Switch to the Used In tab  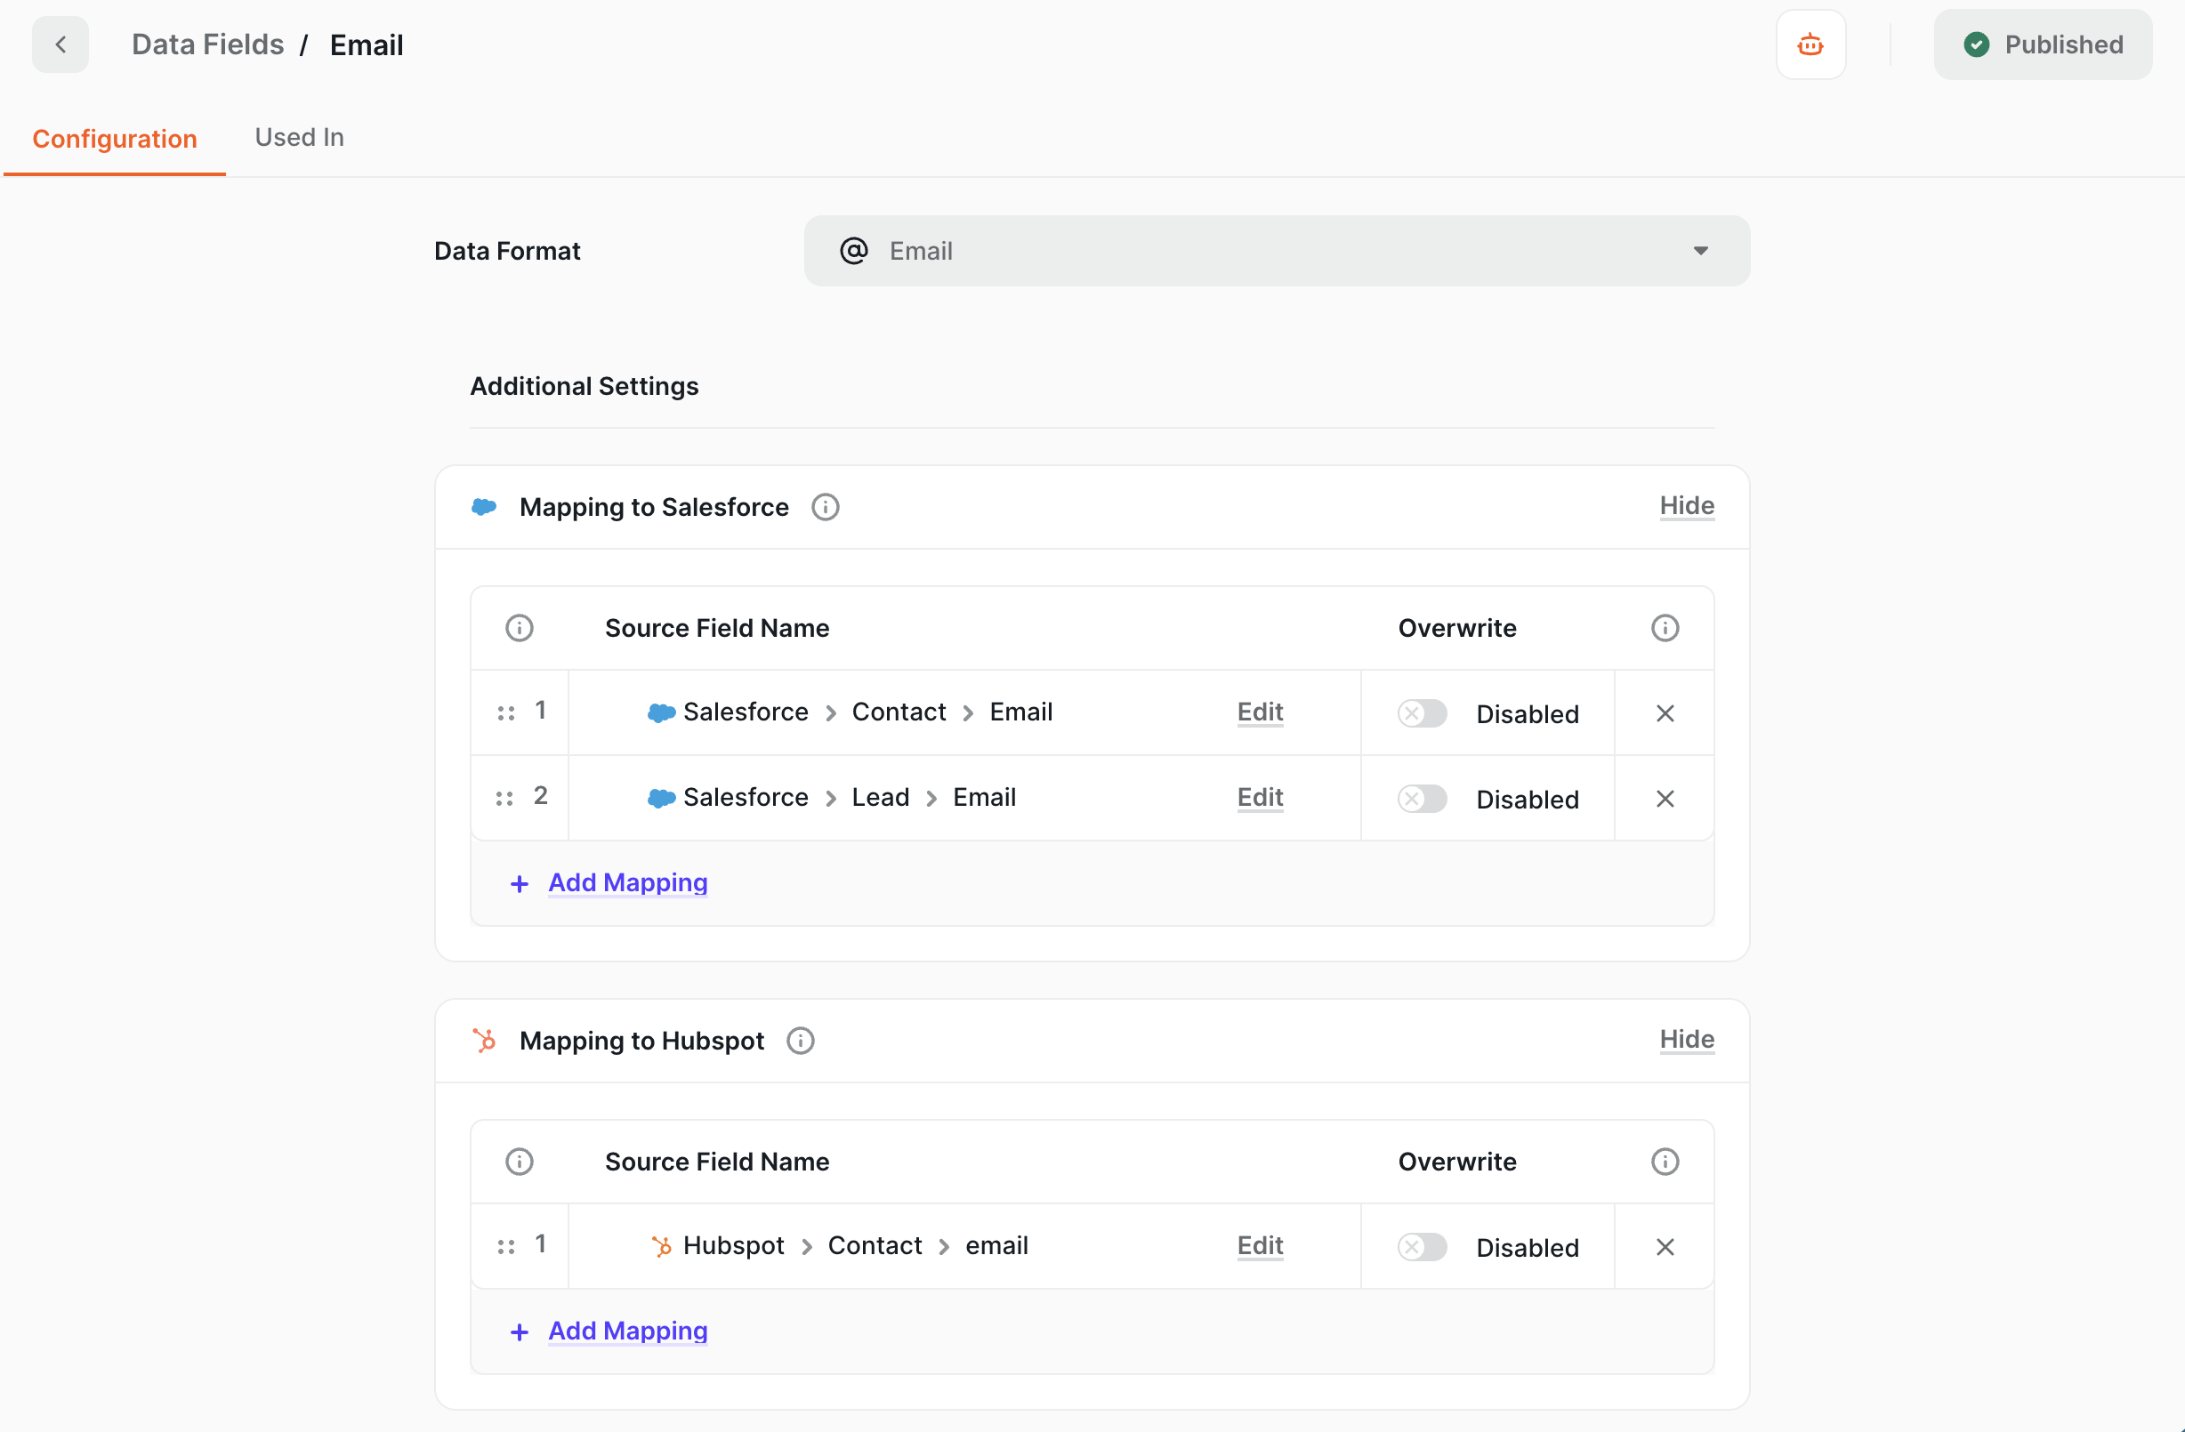(299, 137)
